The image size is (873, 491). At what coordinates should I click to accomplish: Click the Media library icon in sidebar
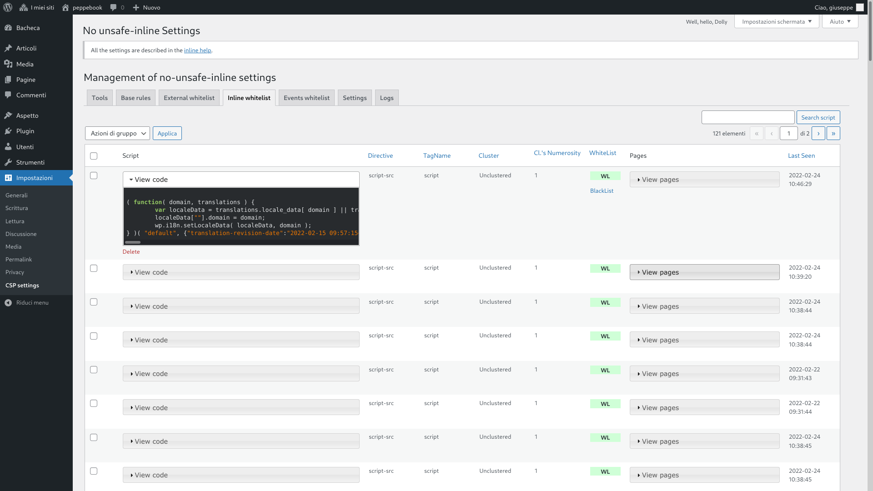point(8,64)
